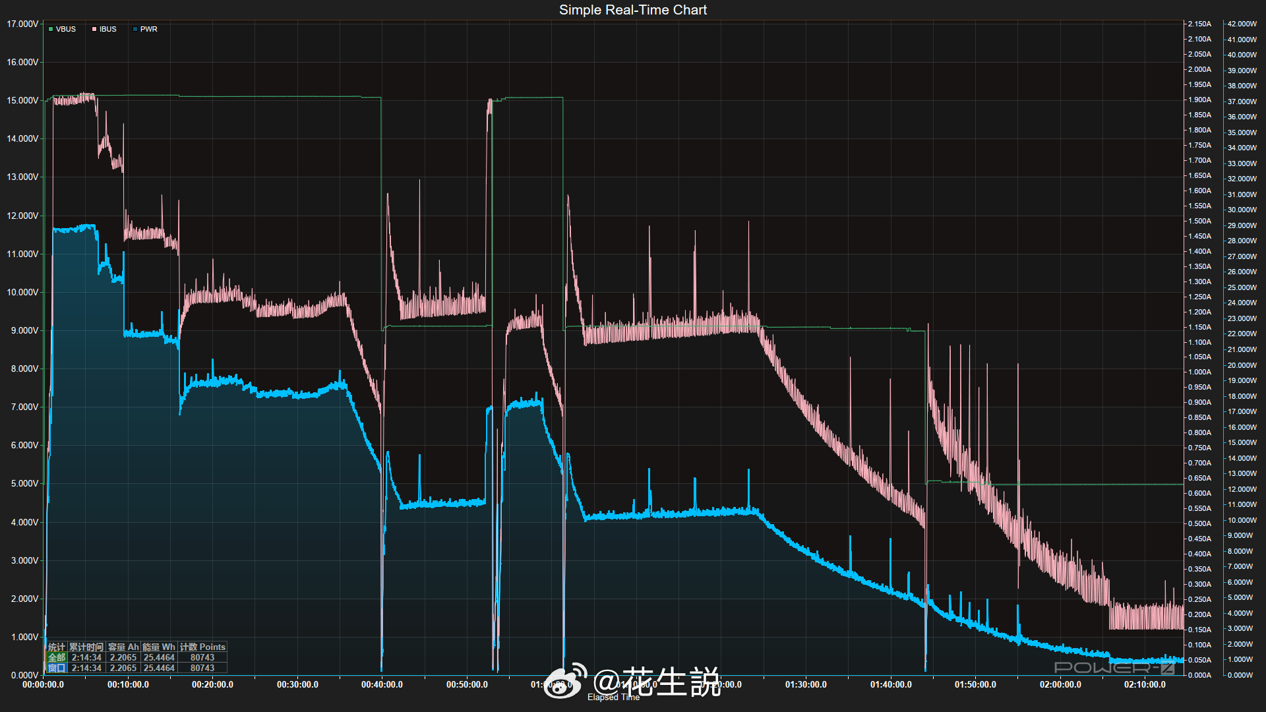
Task: Click the PWR legend entry
Action: 145,29
